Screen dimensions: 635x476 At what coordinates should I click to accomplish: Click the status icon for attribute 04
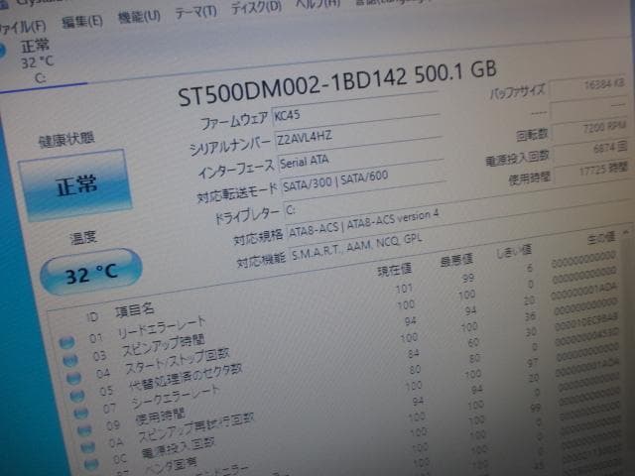click(73, 378)
